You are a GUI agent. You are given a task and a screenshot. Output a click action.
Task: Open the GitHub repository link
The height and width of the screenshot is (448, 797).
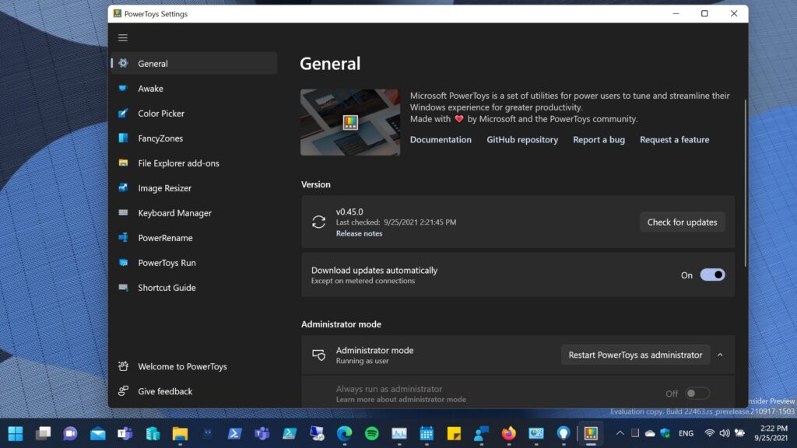pos(522,140)
